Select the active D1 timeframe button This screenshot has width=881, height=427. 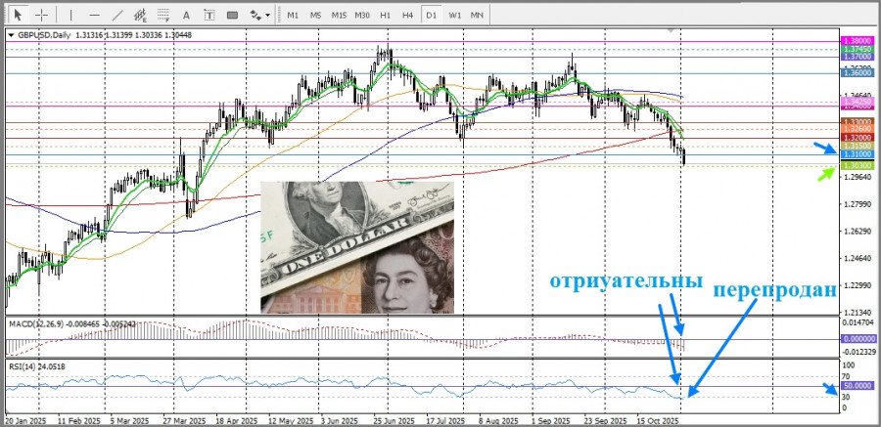click(x=432, y=16)
